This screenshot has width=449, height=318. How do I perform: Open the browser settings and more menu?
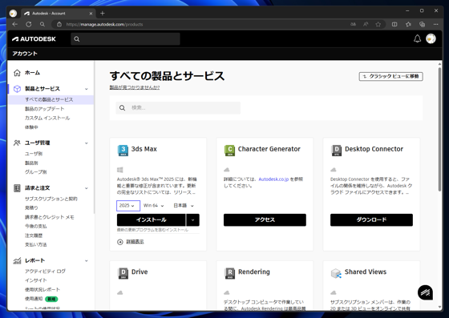click(x=436, y=24)
